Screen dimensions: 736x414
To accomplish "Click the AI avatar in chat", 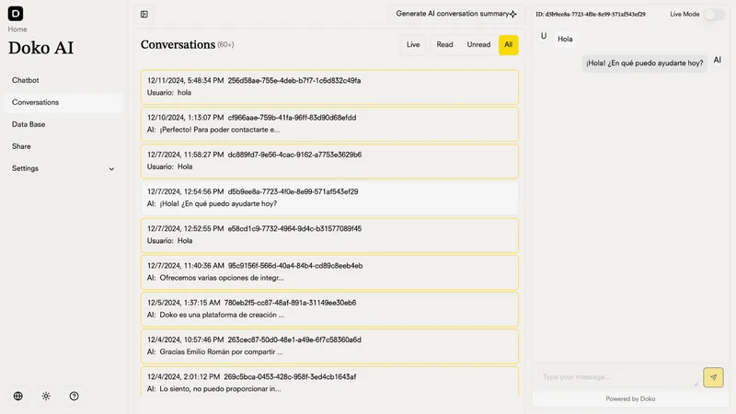I will coord(718,60).
